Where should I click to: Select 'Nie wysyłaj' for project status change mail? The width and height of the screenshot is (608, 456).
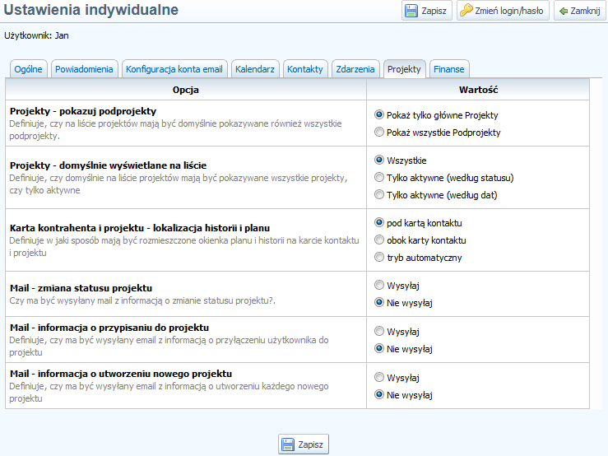(x=379, y=302)
